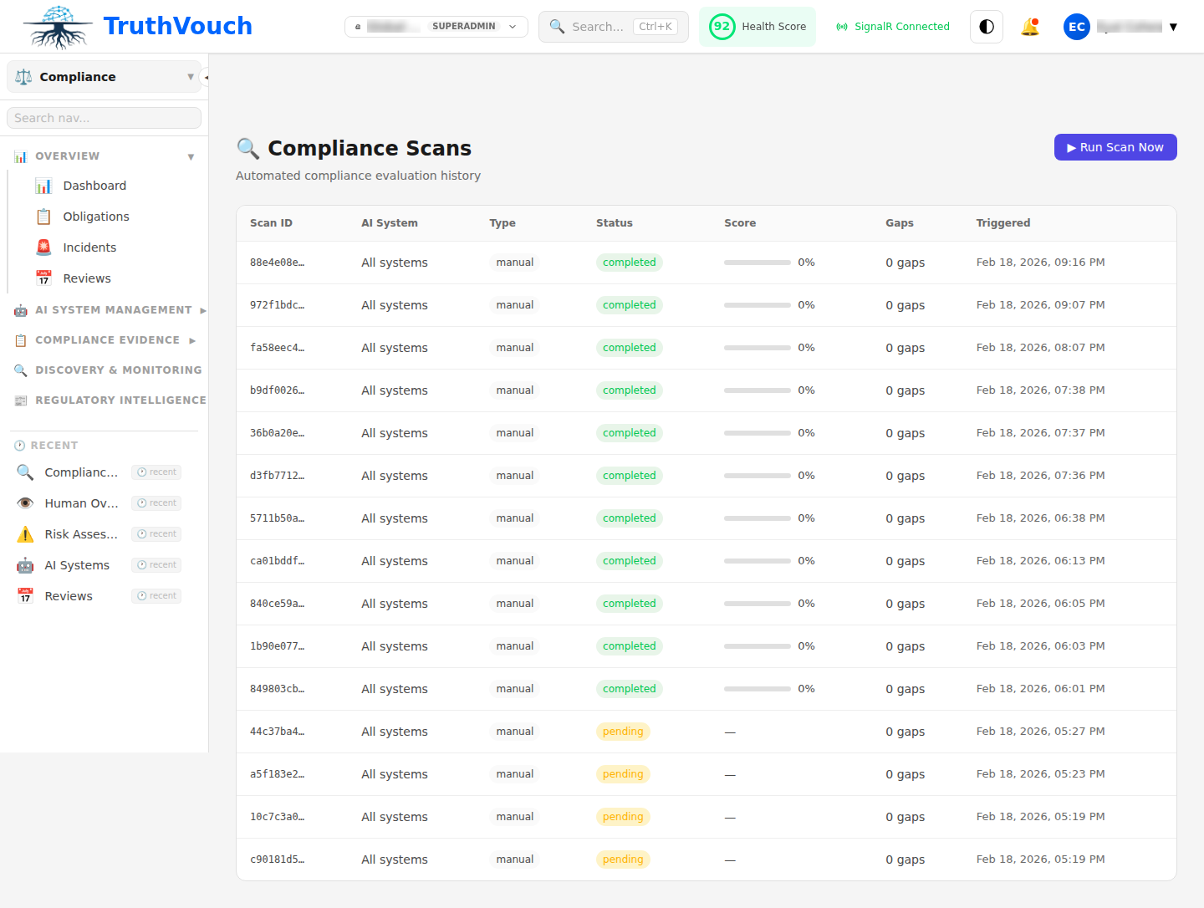Click the SignalR Connected status toggle
The height and width of the screenshot is (908, 1204).
click(x=892, y=26)
